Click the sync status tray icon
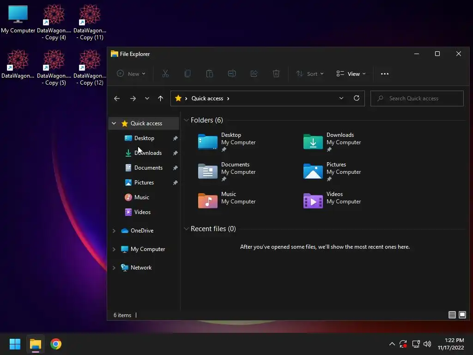Viewport: 473px width, 355px height. point(403,344)
